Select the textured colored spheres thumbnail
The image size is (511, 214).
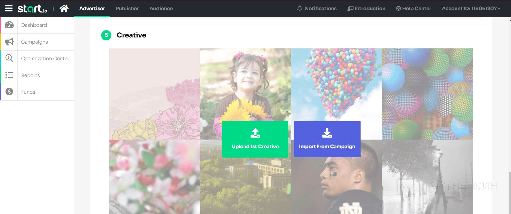(x=427, y=94)
